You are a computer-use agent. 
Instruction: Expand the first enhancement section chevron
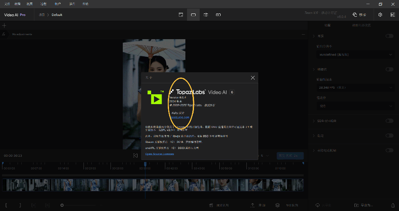point(314,36)
